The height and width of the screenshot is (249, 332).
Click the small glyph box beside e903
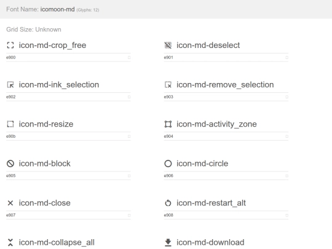287,97
